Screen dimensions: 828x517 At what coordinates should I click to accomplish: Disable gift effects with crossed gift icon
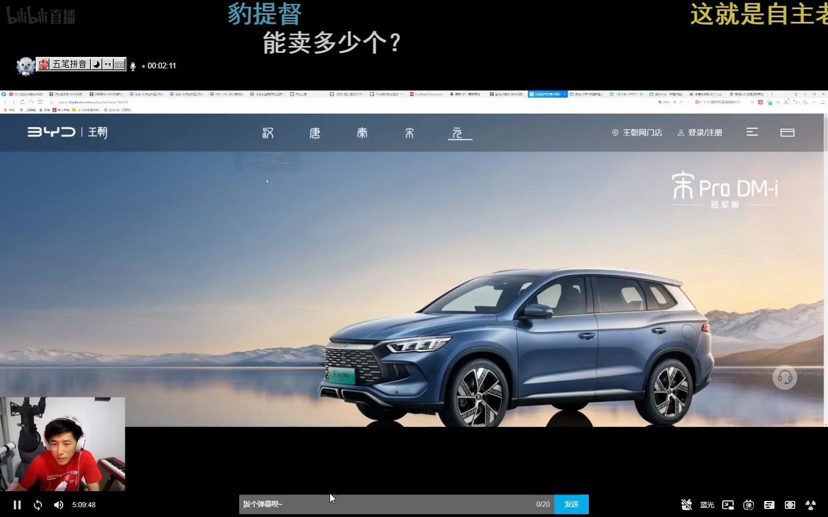687,504
